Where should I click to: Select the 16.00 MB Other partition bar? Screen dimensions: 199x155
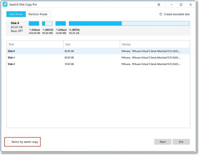(x=61, y=23)
